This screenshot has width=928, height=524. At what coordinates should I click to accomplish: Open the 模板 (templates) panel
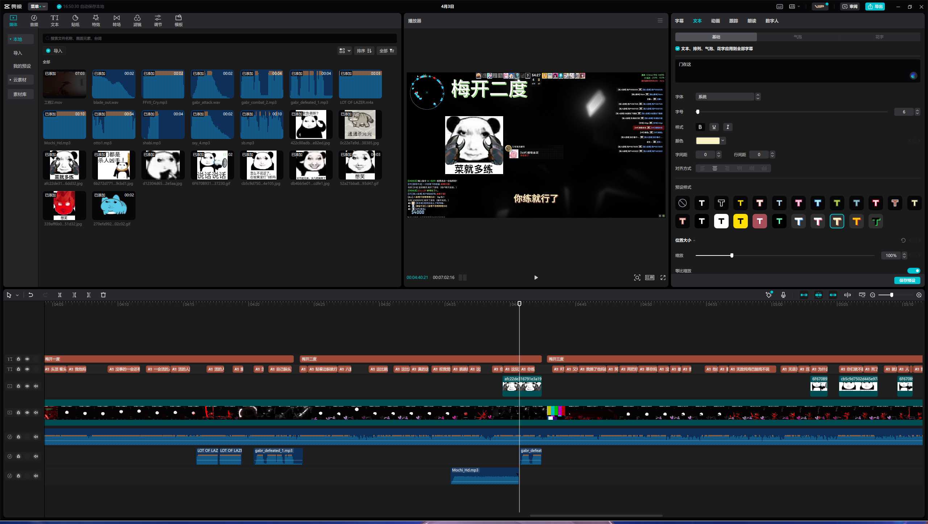(x=178, y=21)
